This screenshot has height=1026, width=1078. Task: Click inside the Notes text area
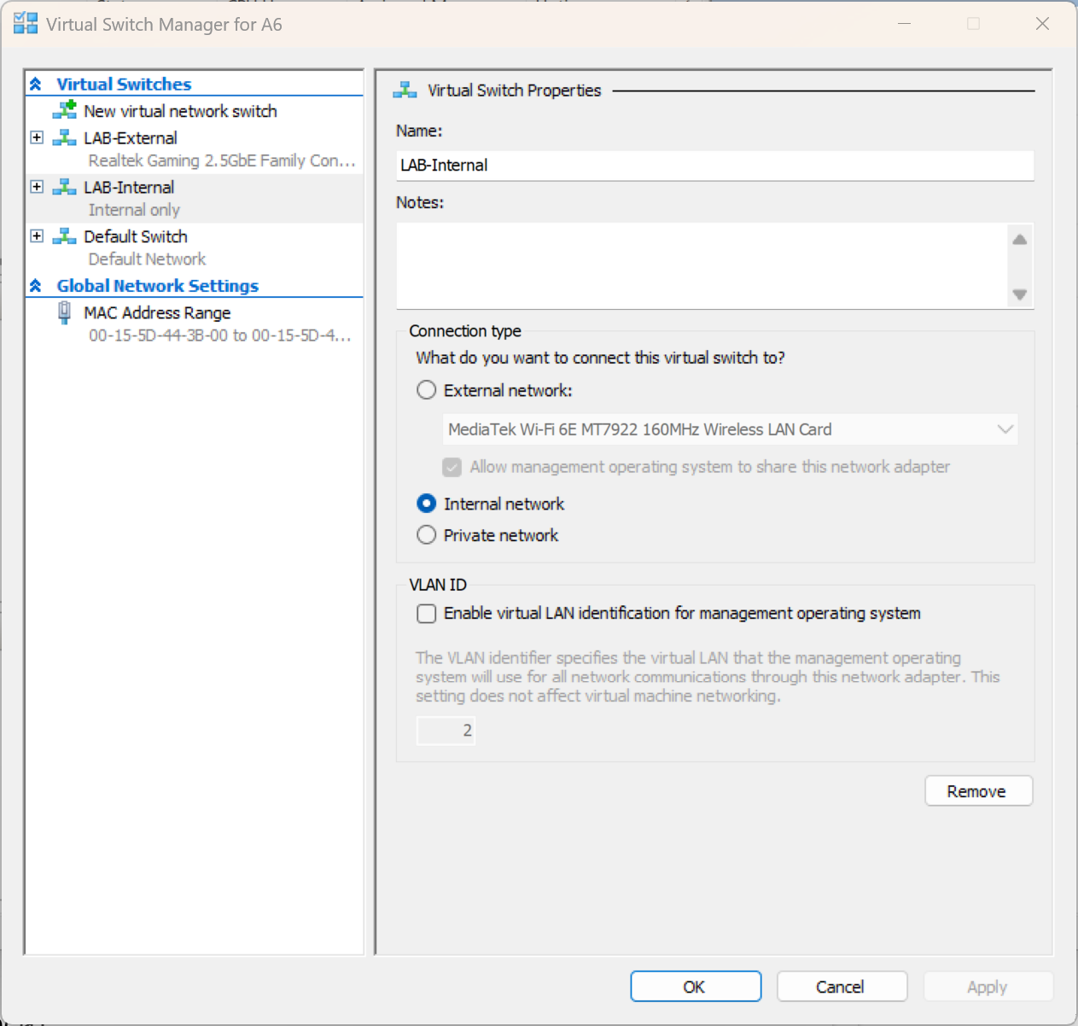(x=702, y=266)
